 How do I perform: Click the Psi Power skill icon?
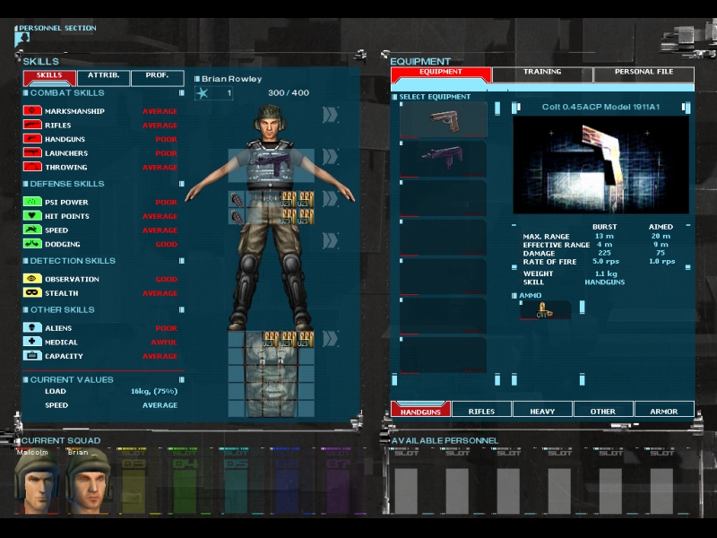pyautogui.click(x=33, y=202)
